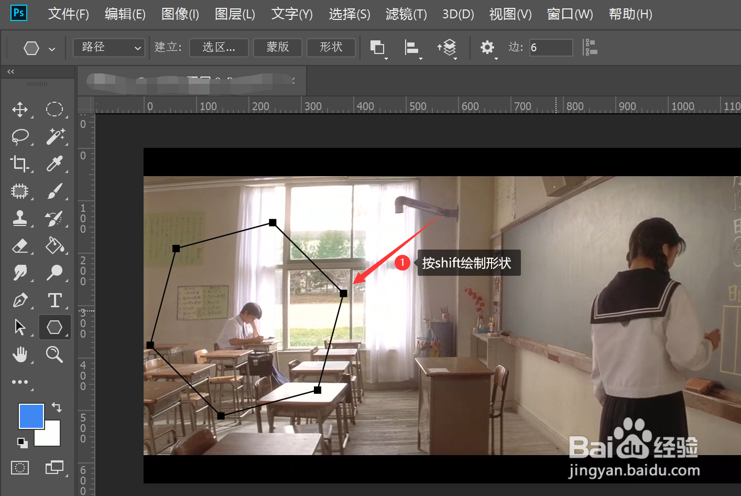Click the 形状 button
This screenshot has height=496, width=741.
click(331, 47)
